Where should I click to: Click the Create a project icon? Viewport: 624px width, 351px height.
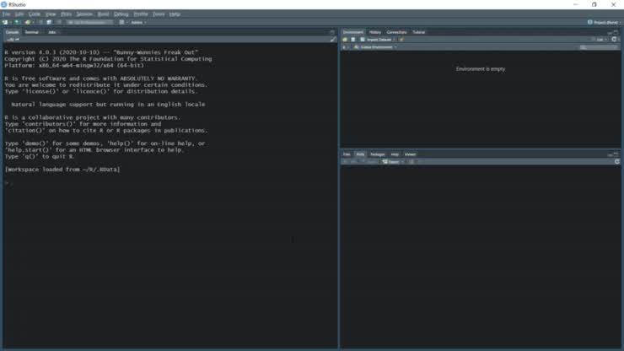tap(17, 22)
